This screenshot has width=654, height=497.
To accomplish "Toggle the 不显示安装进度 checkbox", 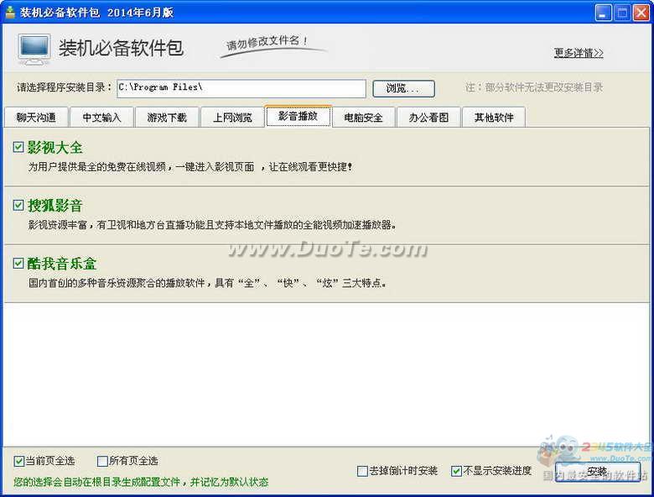I will [456, 471].
